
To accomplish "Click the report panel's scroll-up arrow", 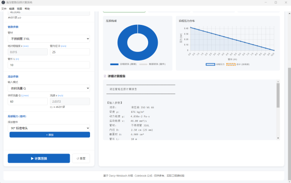I will (278, 81).
